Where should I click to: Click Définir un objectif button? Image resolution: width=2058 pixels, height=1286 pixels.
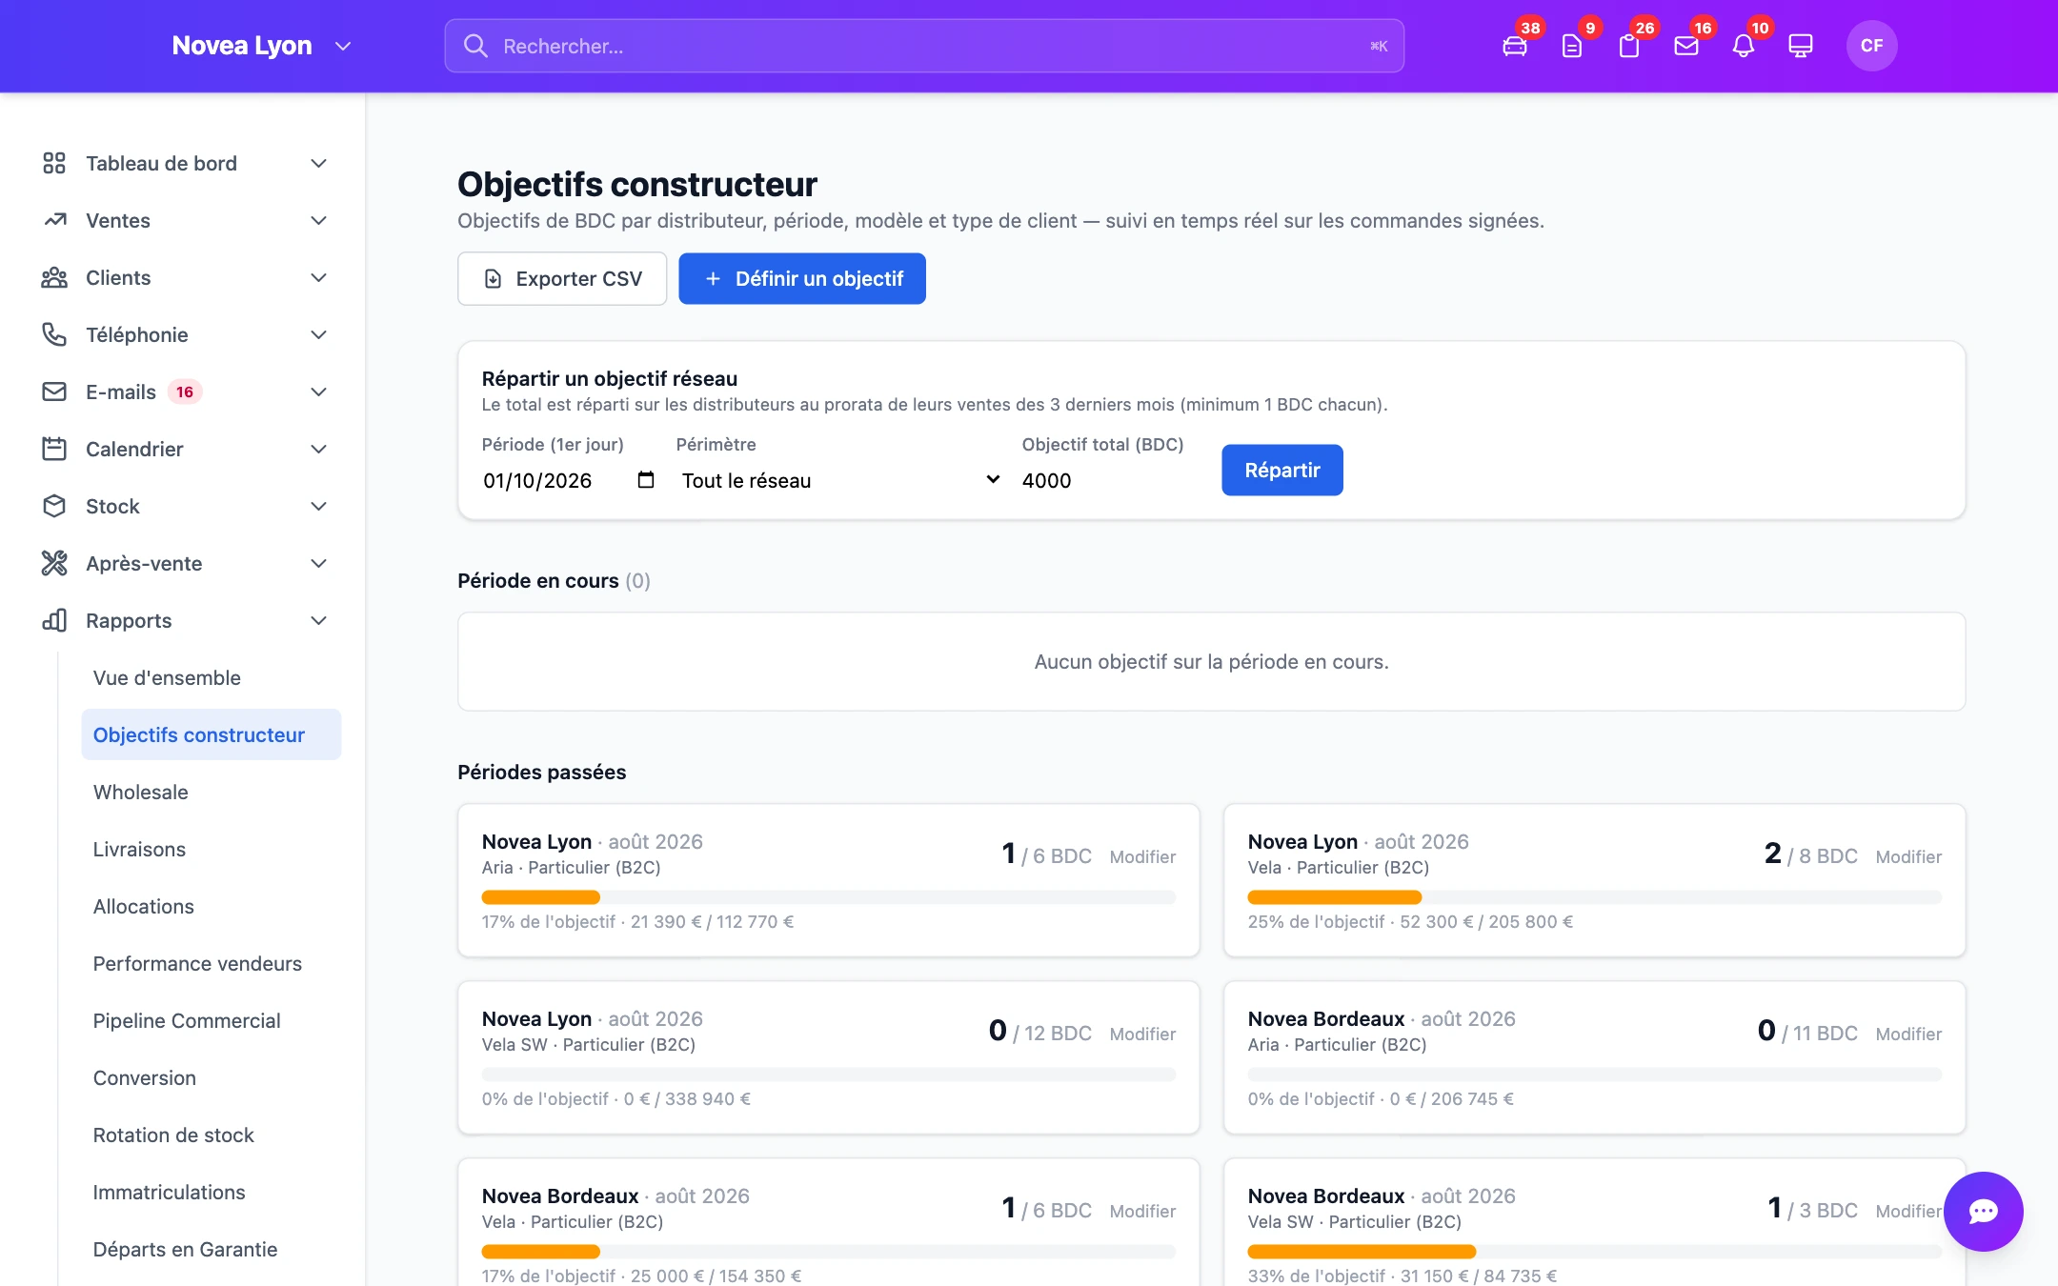[x=802, y=278]
